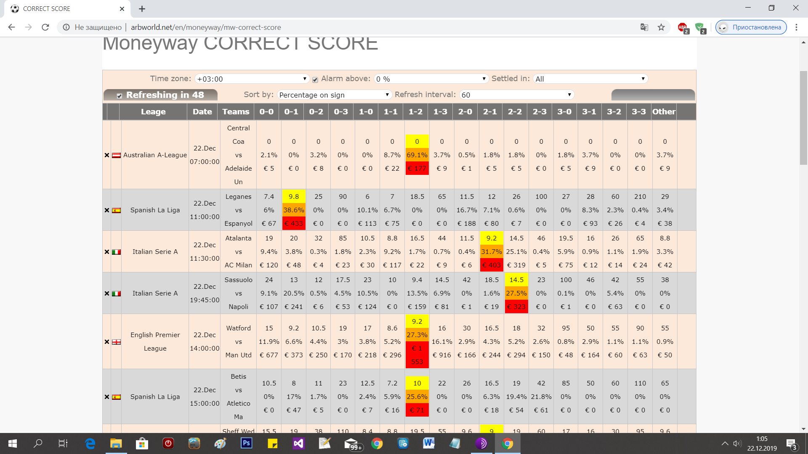
Task: Reload the page using the refresh icon
Action: click(x=45, y=27)
